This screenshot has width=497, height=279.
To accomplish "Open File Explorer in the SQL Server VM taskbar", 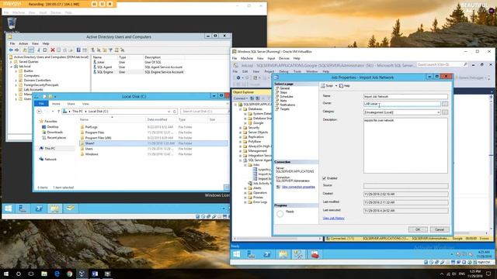I will pos(283,254).
